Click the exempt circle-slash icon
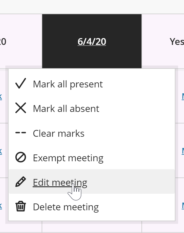 20,158
